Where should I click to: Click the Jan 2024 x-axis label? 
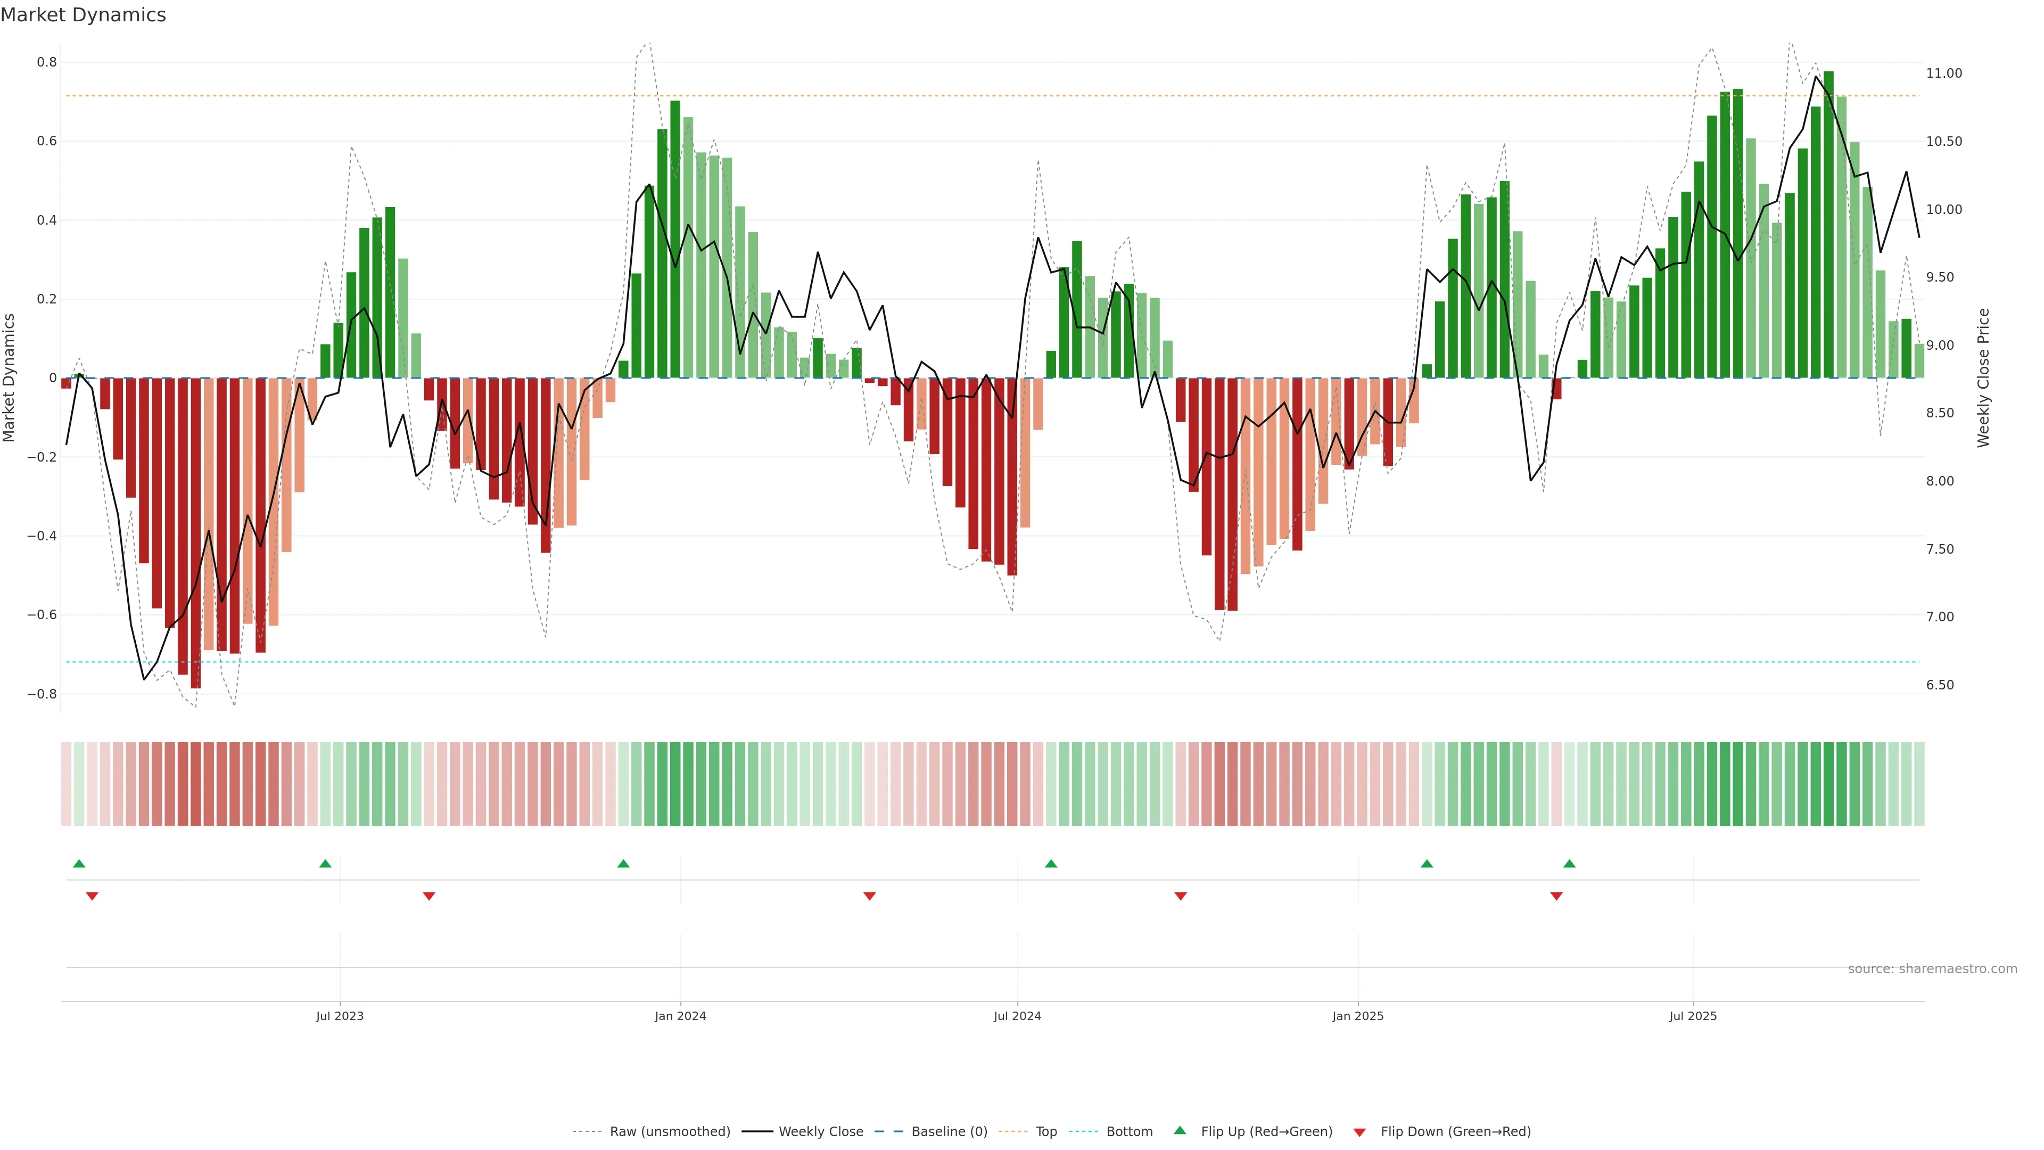pos(680,1016)
